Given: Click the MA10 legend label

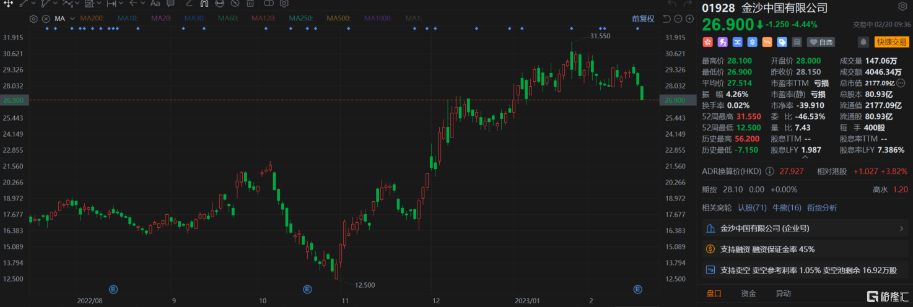Looking at the screenshot, I should [128, 19].
